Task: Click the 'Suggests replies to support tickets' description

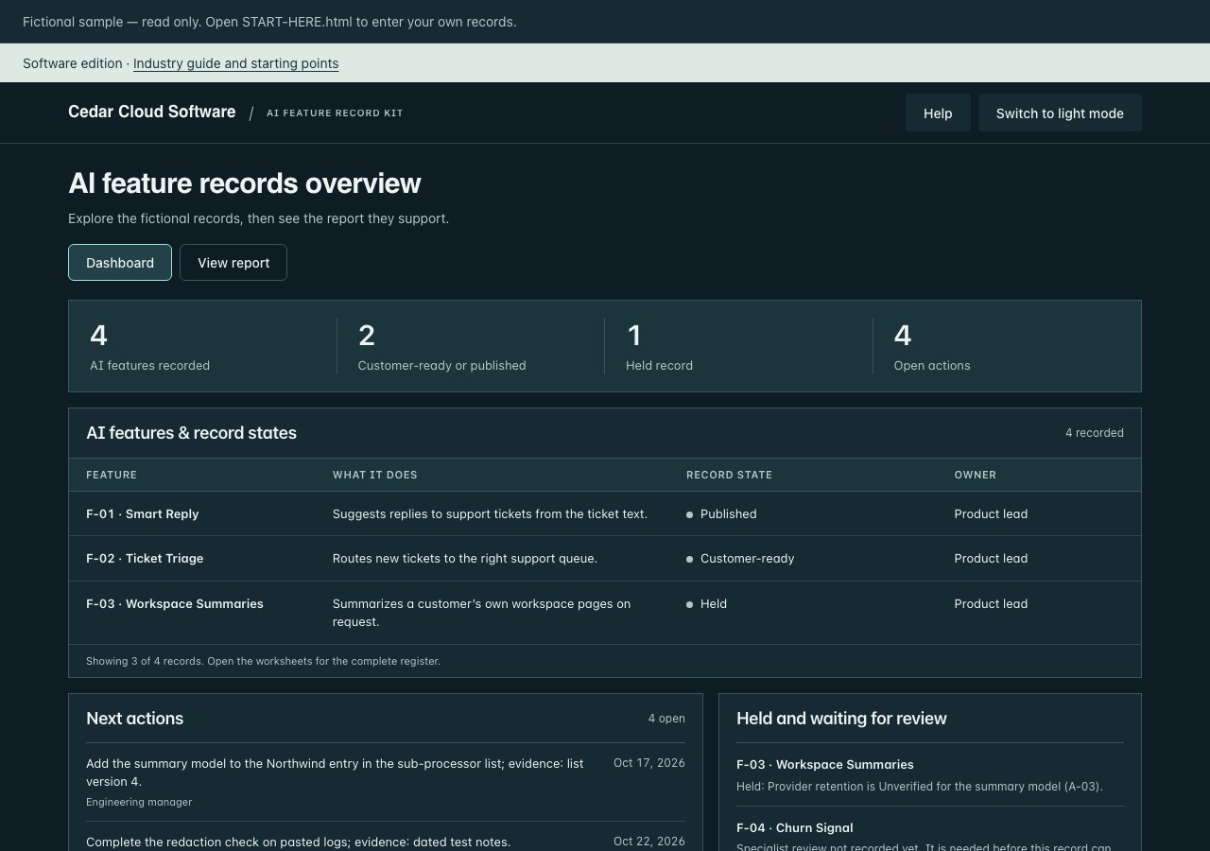Action: pos(490,513)
